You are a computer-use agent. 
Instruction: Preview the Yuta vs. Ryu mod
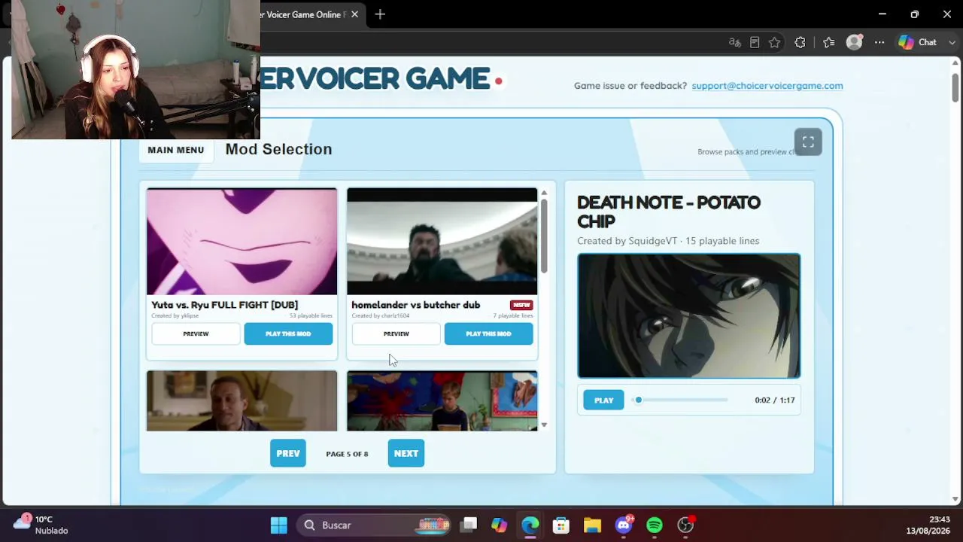(196, 333)
